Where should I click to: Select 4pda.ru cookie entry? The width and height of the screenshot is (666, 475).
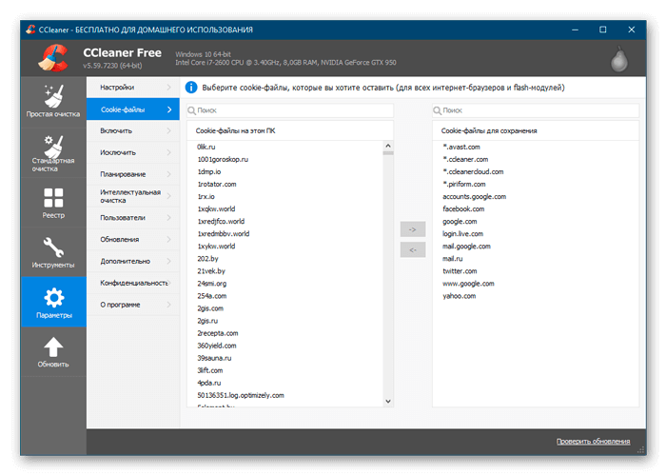tap(209, 383)
